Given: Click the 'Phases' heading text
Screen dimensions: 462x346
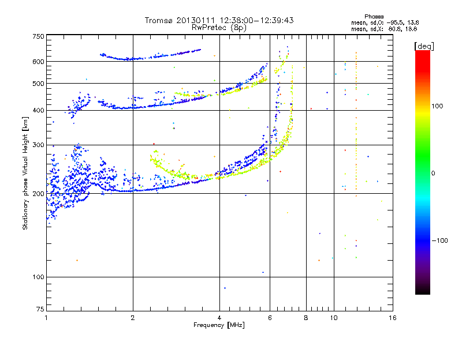Looking at the screenshot, I should [x=374, y=17].
